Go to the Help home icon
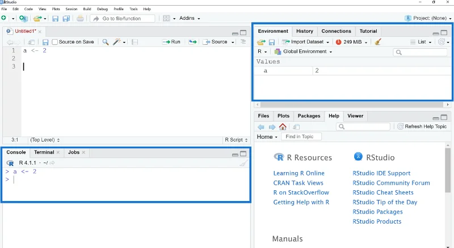 tap(283, 127)
